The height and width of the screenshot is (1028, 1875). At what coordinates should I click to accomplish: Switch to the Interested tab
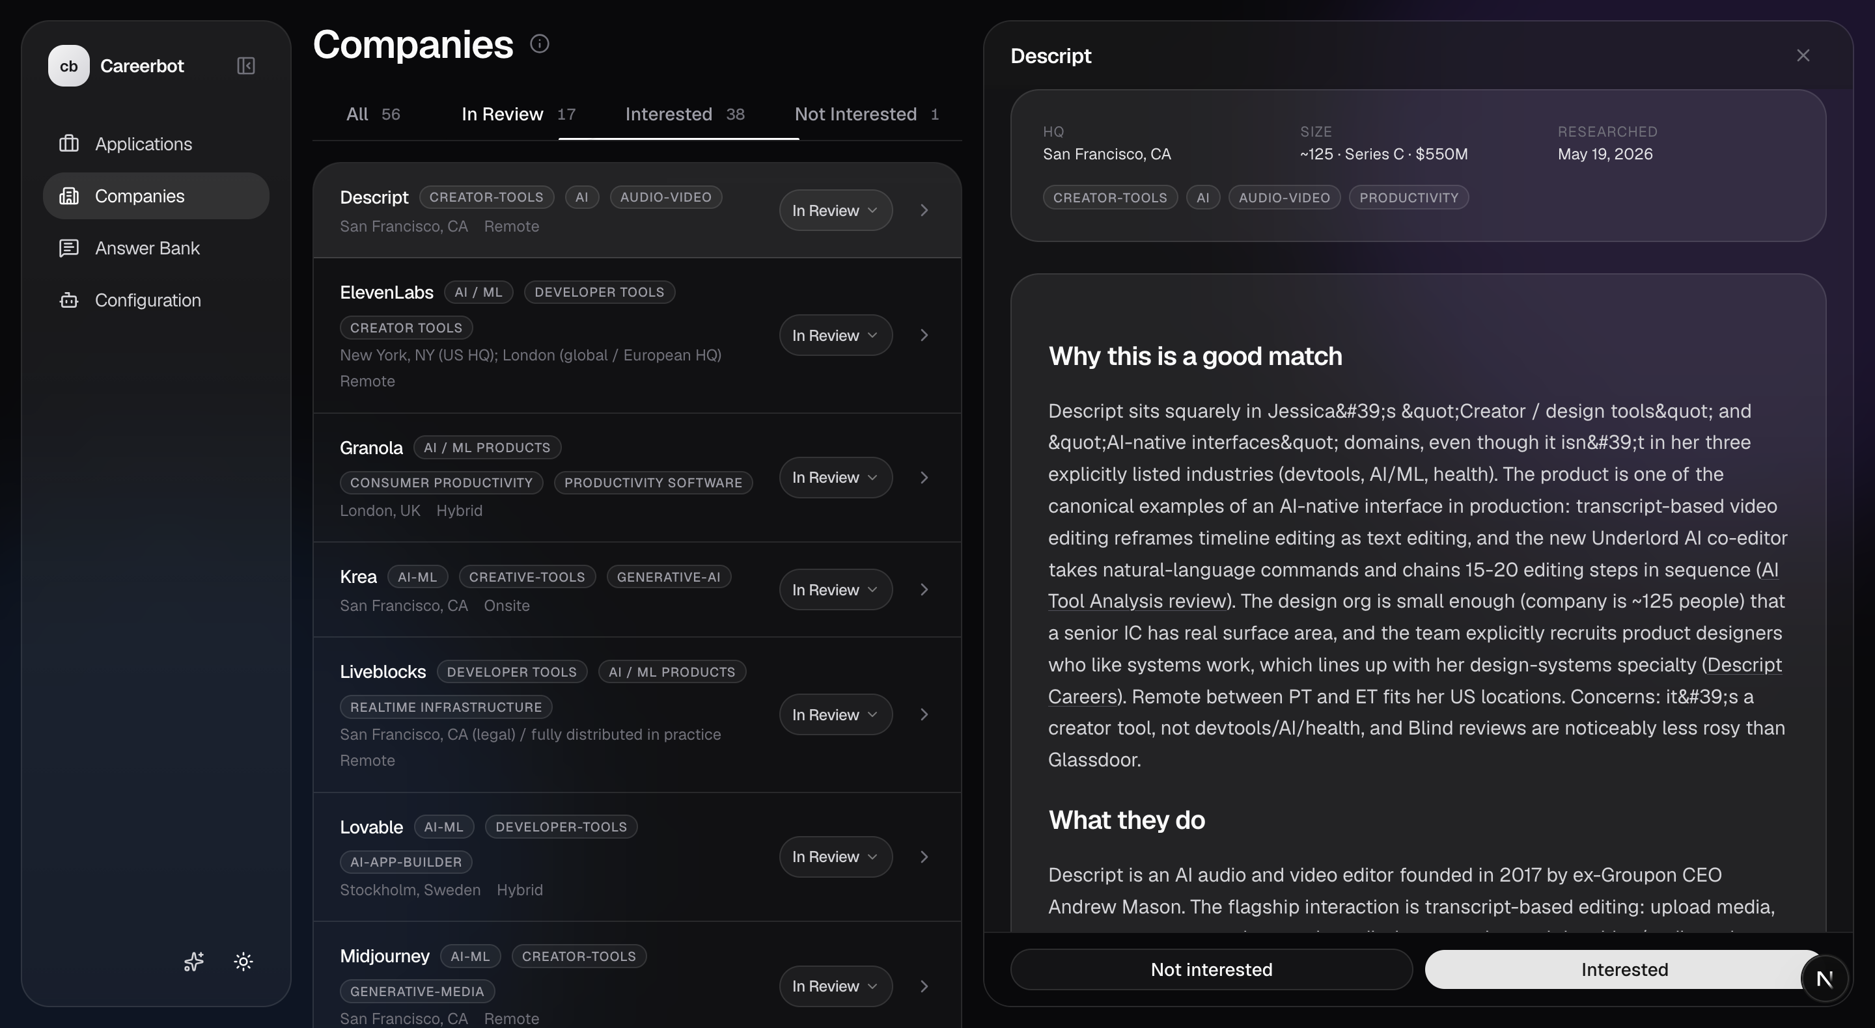tap(684, 115)
